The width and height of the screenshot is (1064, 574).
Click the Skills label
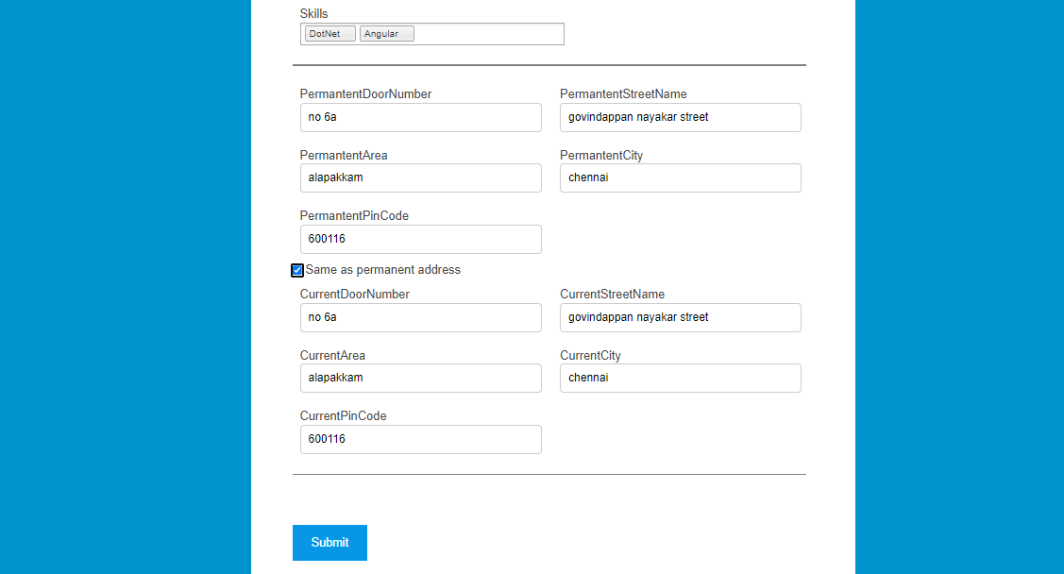click(x=312, y=13)
